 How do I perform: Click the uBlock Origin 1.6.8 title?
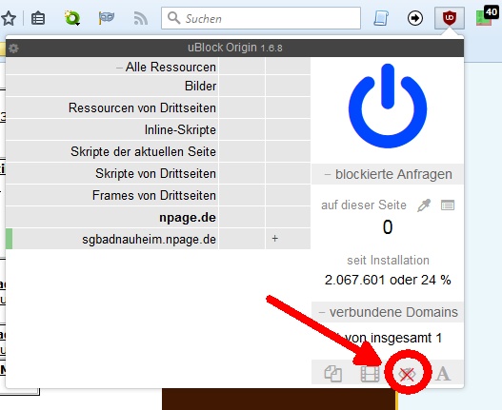pyautogui.click(x=234, y=48)
